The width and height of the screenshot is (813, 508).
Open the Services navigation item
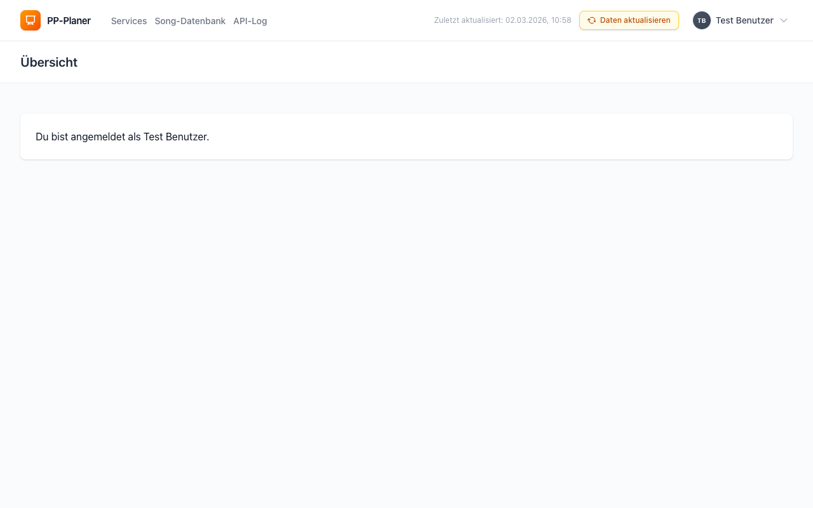(129, 21)
